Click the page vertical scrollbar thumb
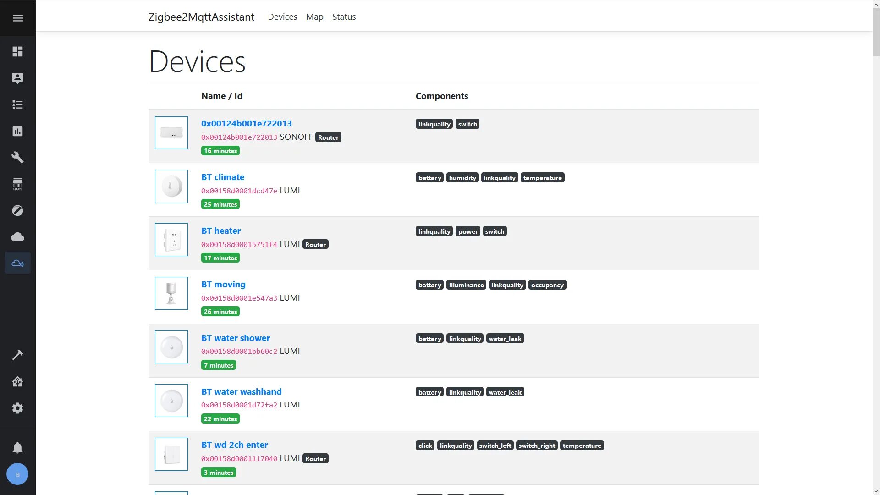The image size is (880, 495). [x=876, y=32]
